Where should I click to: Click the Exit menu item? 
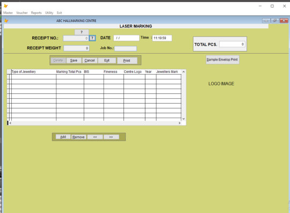(60, 13)
